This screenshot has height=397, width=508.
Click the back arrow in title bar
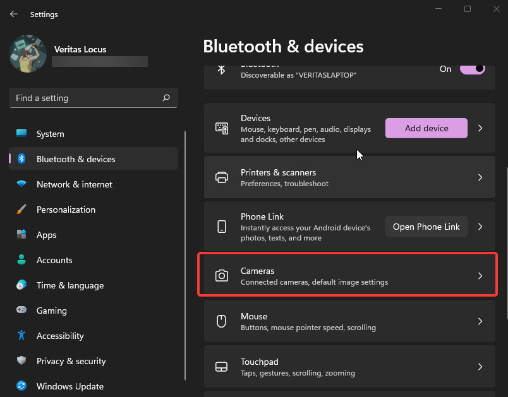click(14, 14)
